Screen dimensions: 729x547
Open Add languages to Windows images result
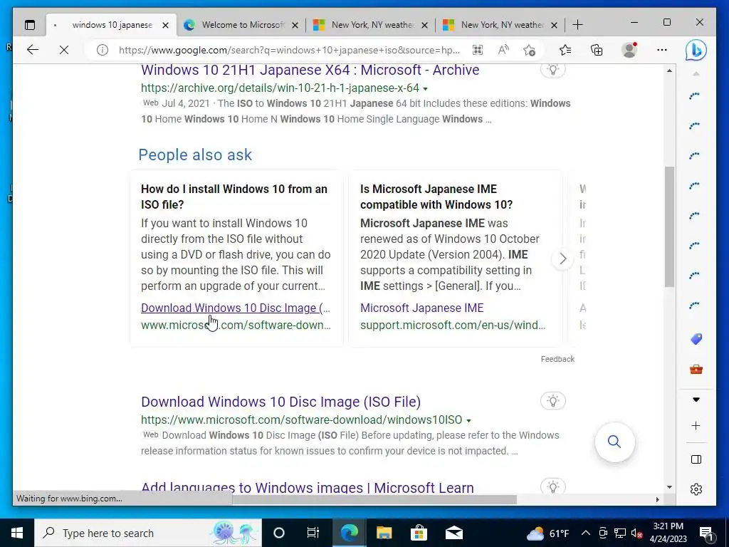[x=308, y=487]
